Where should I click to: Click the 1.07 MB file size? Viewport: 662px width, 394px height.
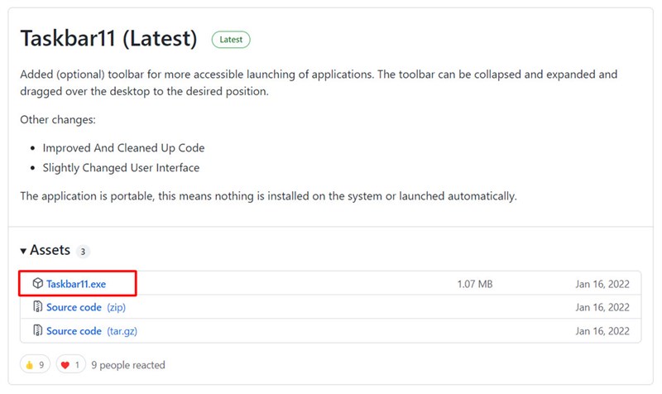pos(474,284)
